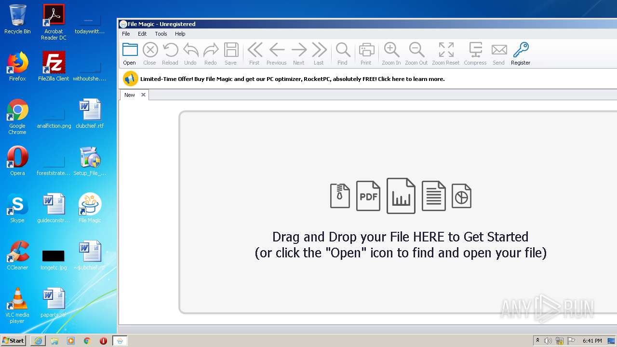This screenshot has width=617, height=347.
Task: Click the Start button
Action: coord(13,341)
